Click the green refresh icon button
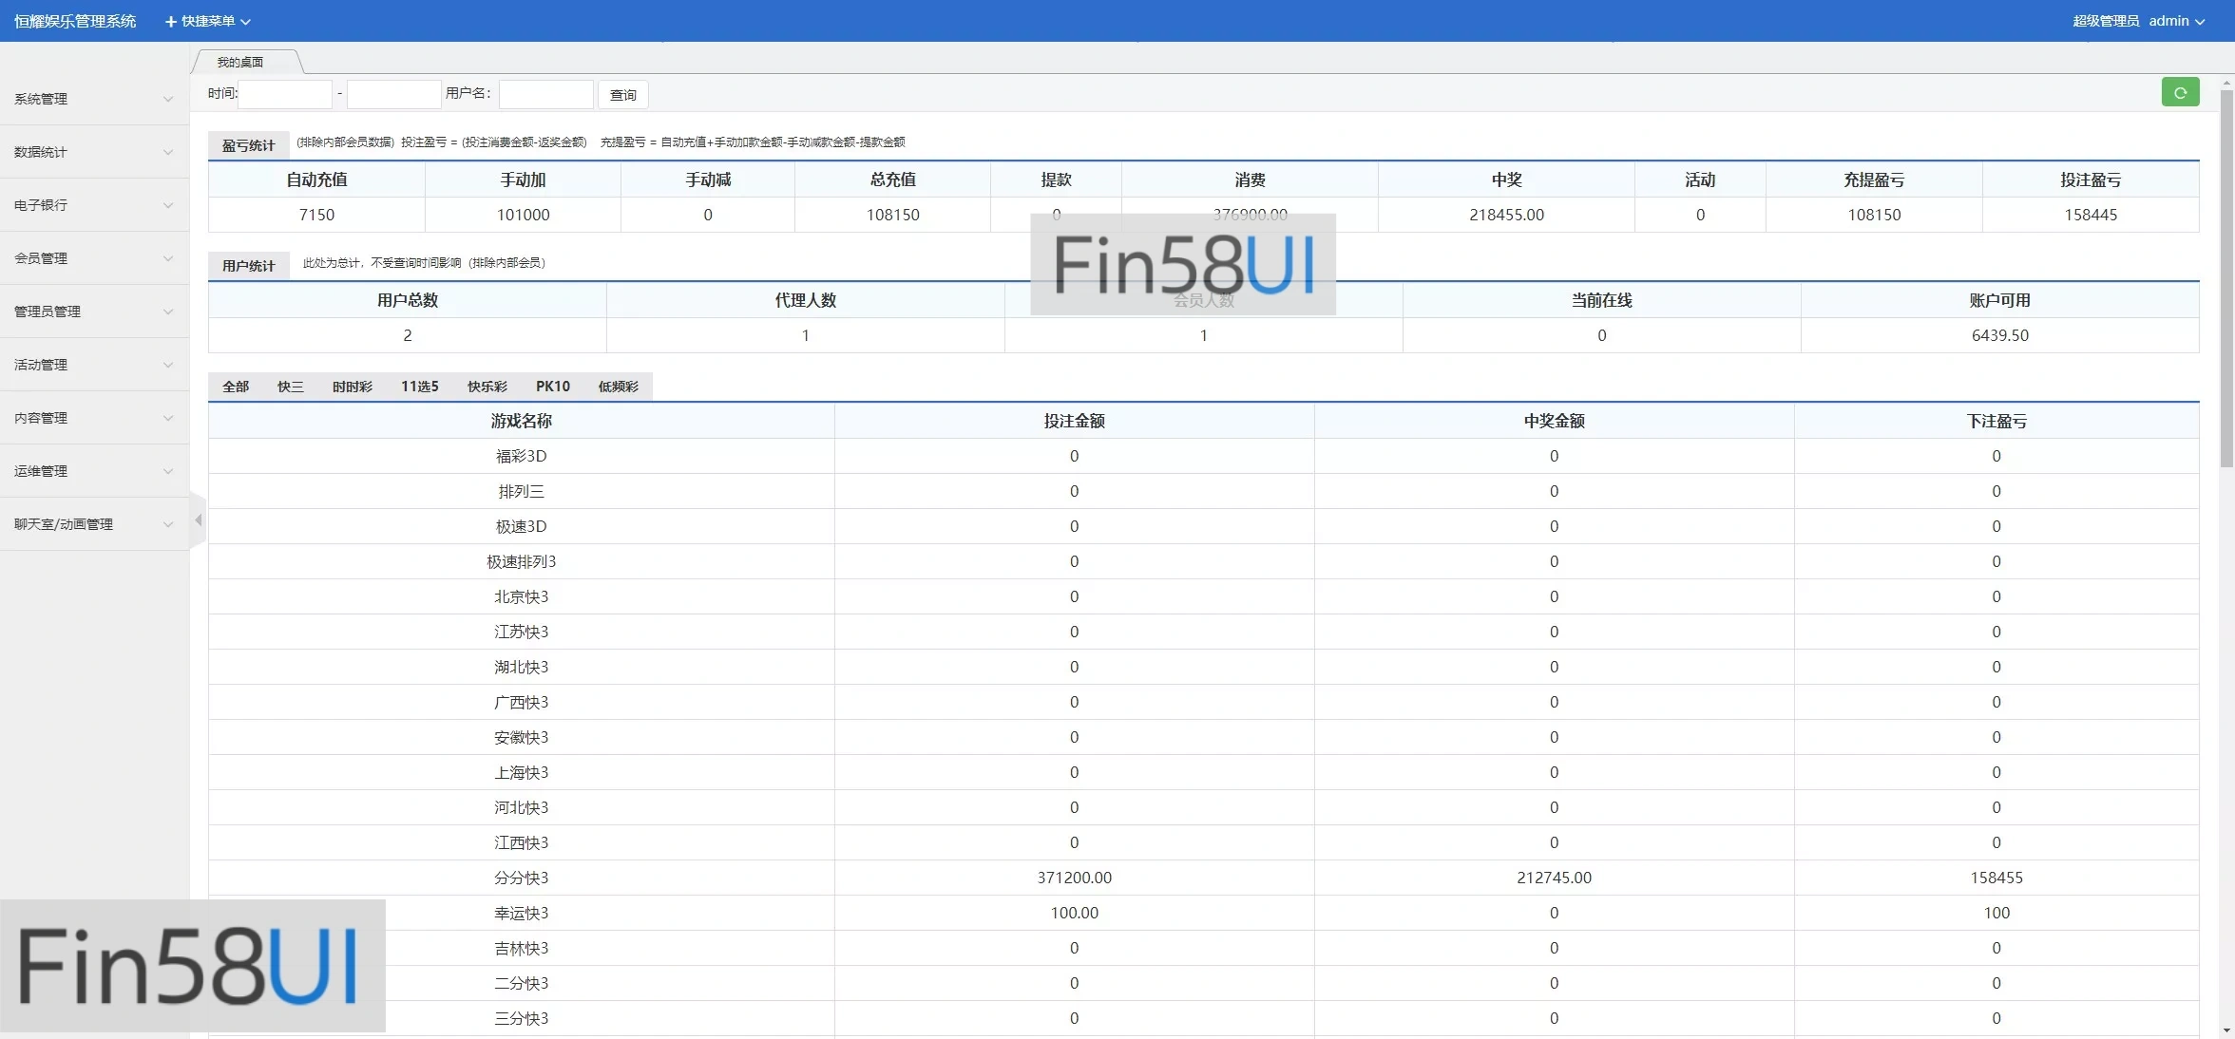Image resolution: width=2235 pixels, height=1039 pixels. tap(2180, 92)
